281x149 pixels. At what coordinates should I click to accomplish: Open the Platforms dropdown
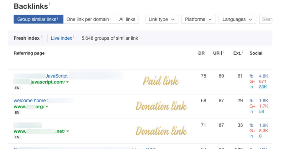coord(198,19)
